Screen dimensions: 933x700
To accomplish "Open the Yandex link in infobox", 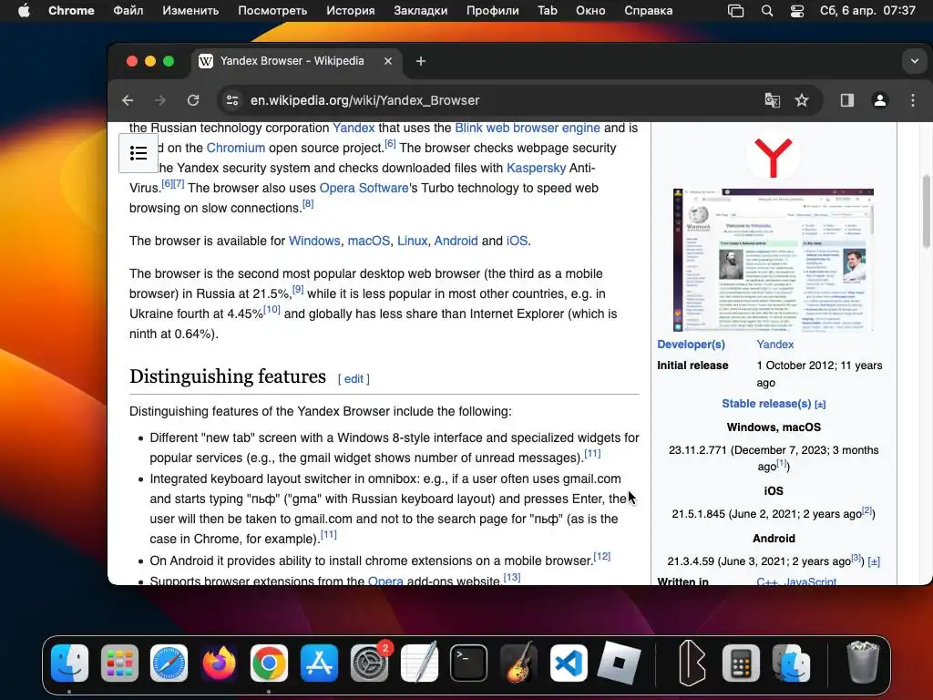I will point(774,345).
